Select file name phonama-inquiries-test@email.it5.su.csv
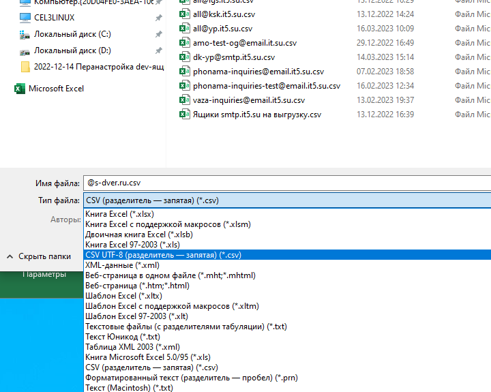Viewport: 491px width, 392px height. tap(267, 86)
